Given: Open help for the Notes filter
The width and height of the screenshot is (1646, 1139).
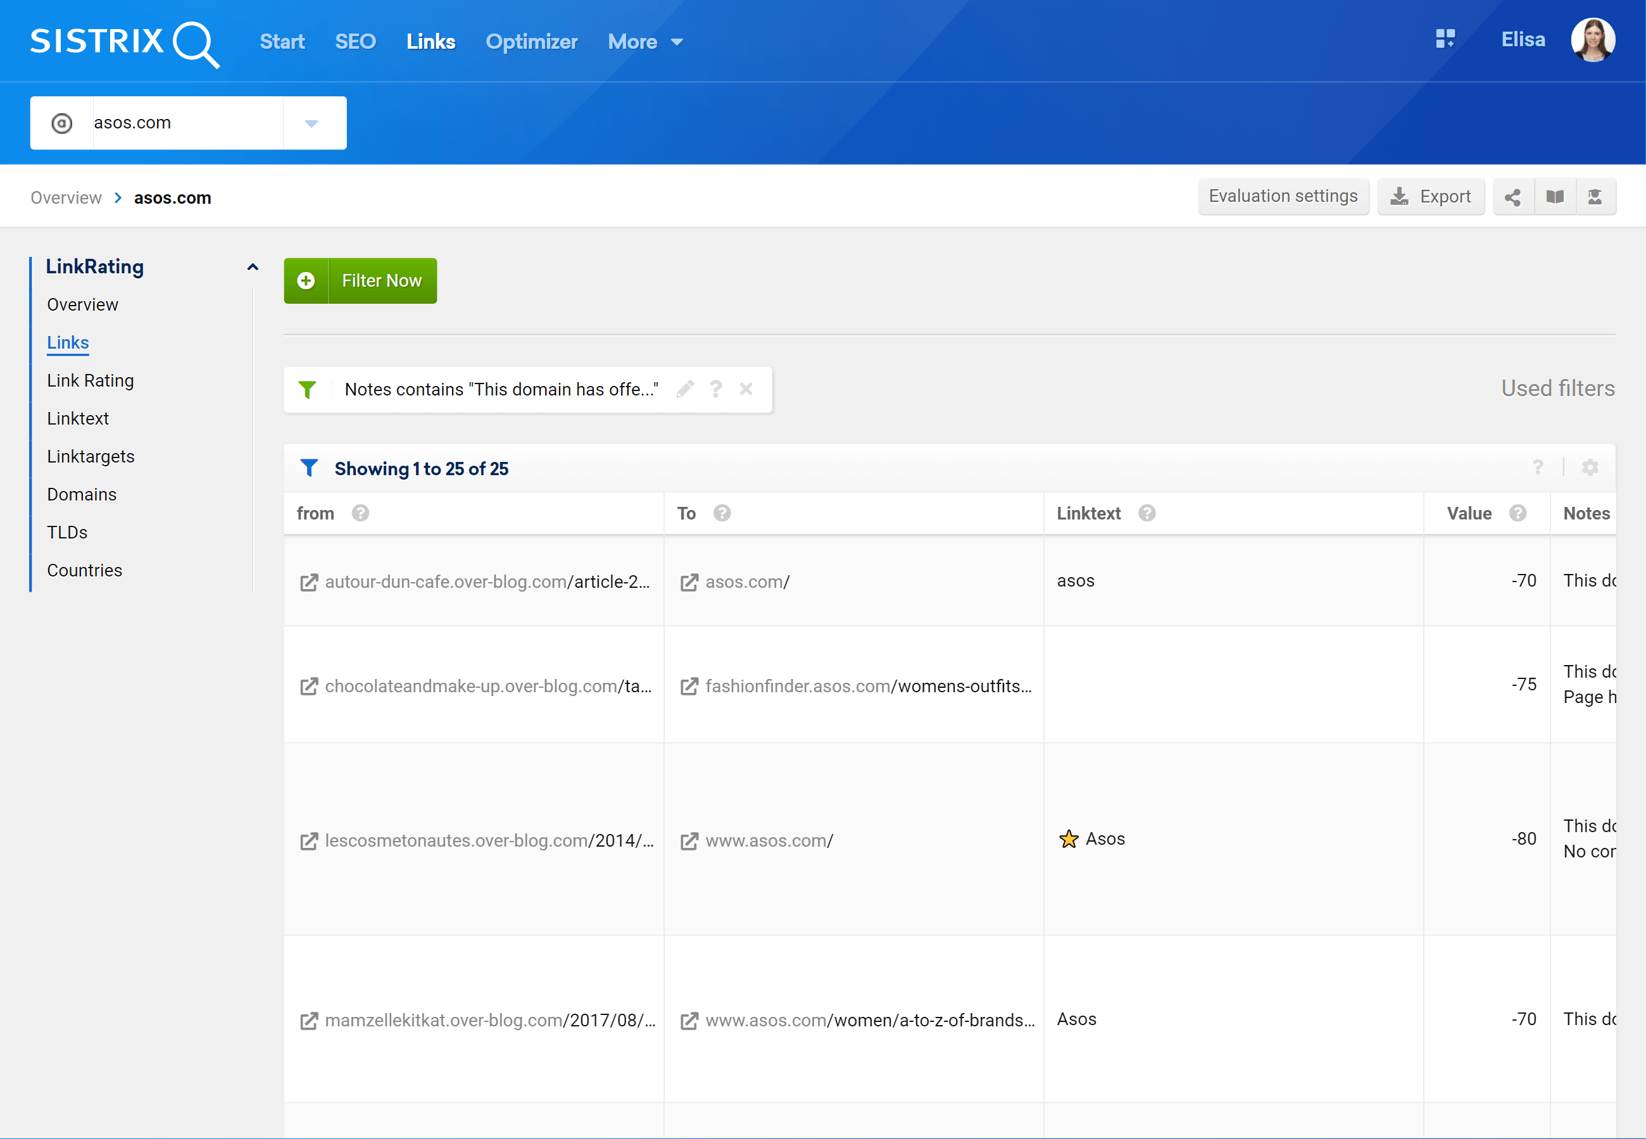Looking at the screenshot, I should pos(716,389).
